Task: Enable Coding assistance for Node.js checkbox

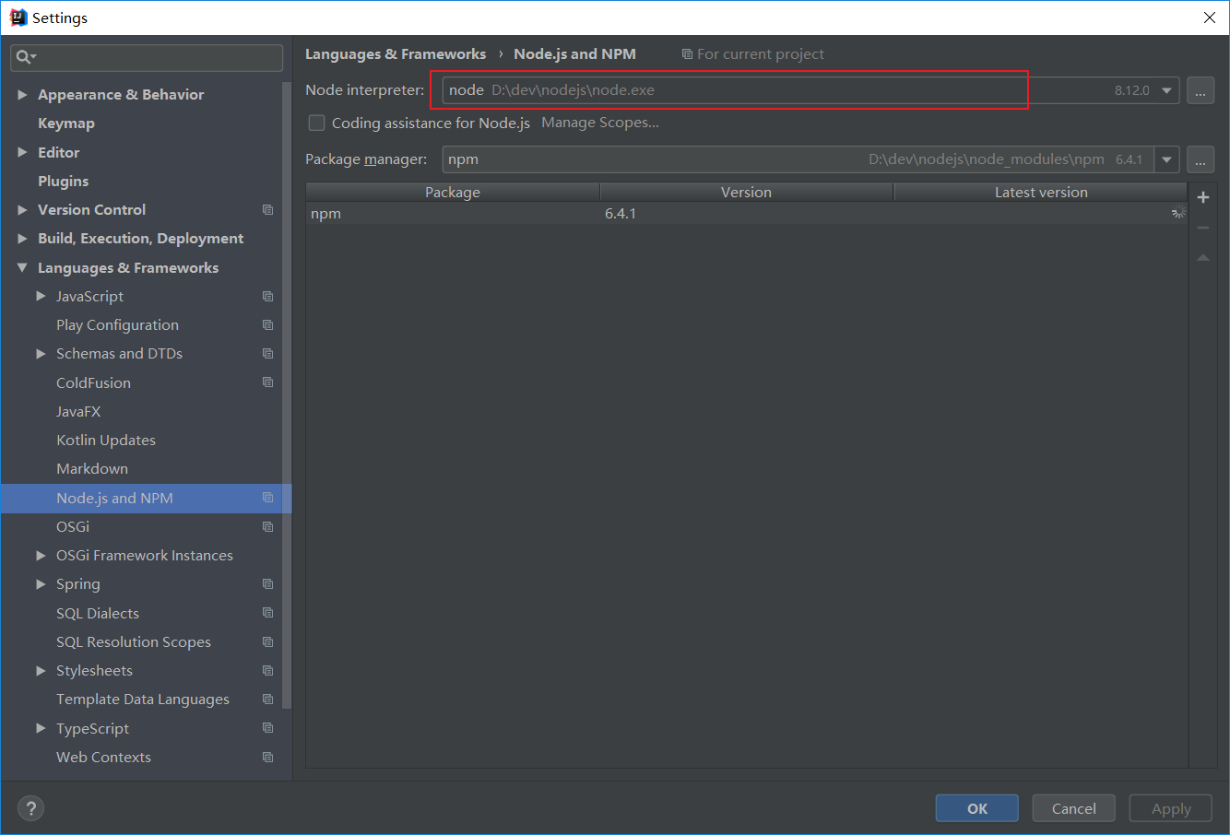Action: click(x=316, y=123)
